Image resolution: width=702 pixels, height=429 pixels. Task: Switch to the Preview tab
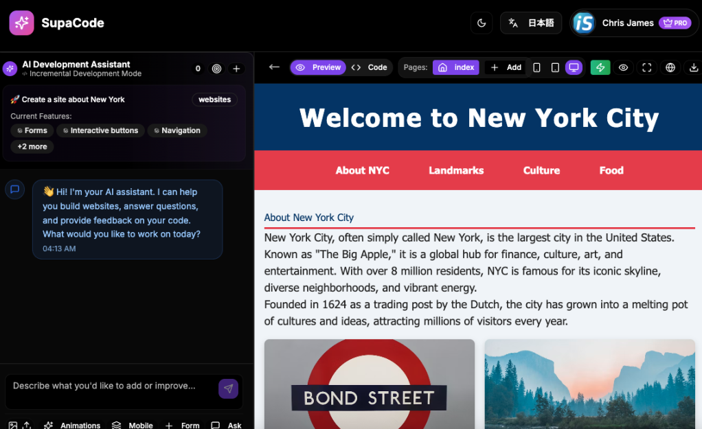point(318,67)
